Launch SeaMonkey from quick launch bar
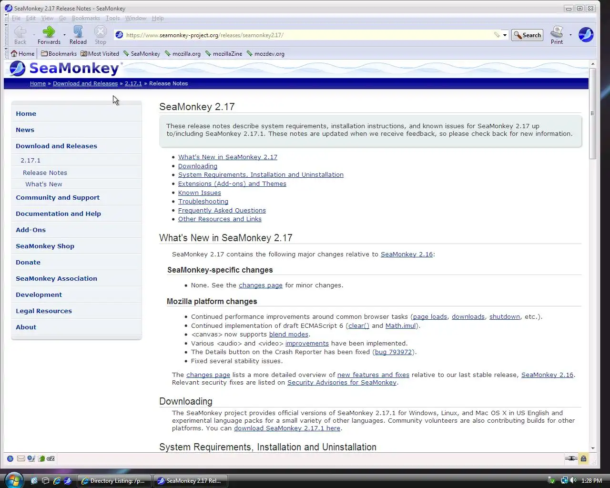 (68, 481)
